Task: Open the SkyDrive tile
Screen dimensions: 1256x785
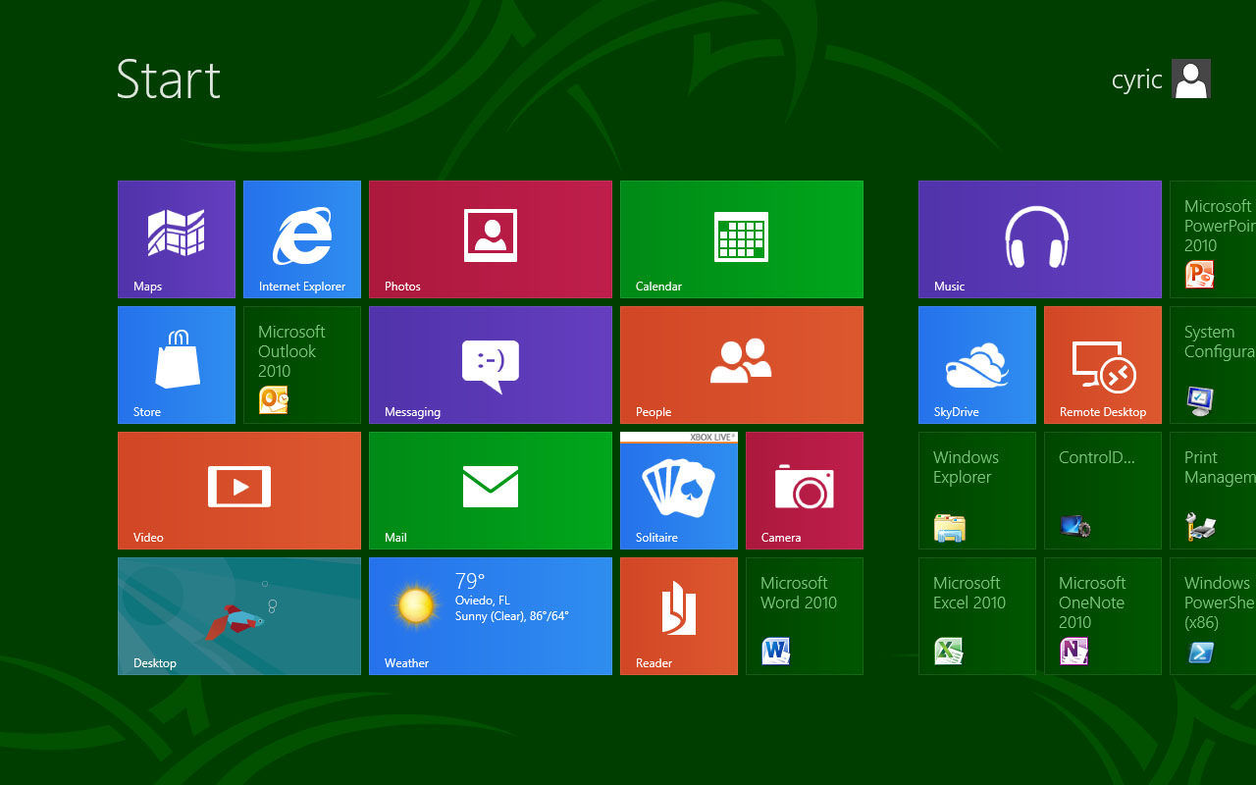Action: tap(977, 365)
